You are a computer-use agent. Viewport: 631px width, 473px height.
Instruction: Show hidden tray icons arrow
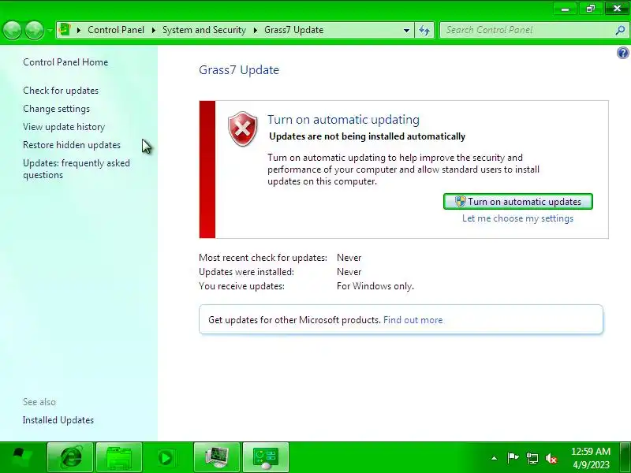[495, 458]
